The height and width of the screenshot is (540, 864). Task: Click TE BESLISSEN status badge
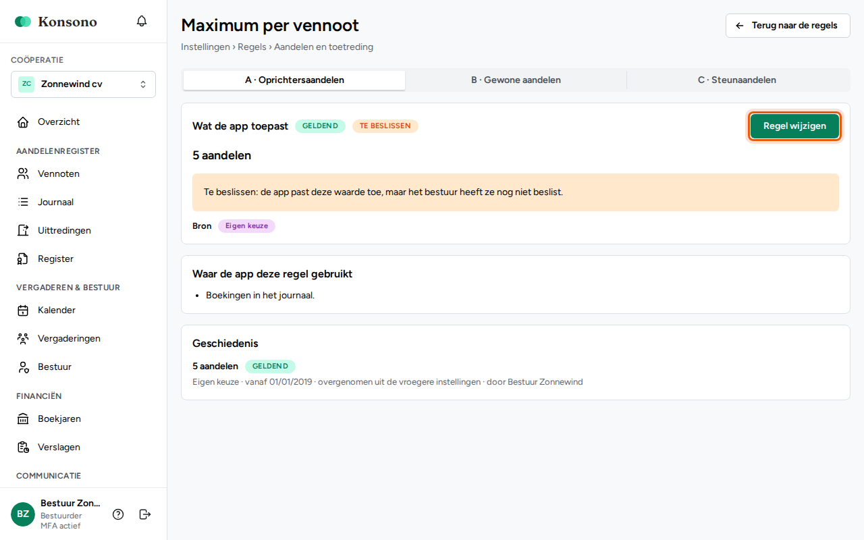tap(385, 126)
